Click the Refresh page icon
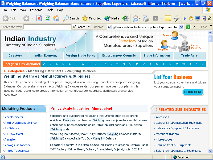This screenshot has height=160, width=213. pyautogui.click(x=47, y=18)
